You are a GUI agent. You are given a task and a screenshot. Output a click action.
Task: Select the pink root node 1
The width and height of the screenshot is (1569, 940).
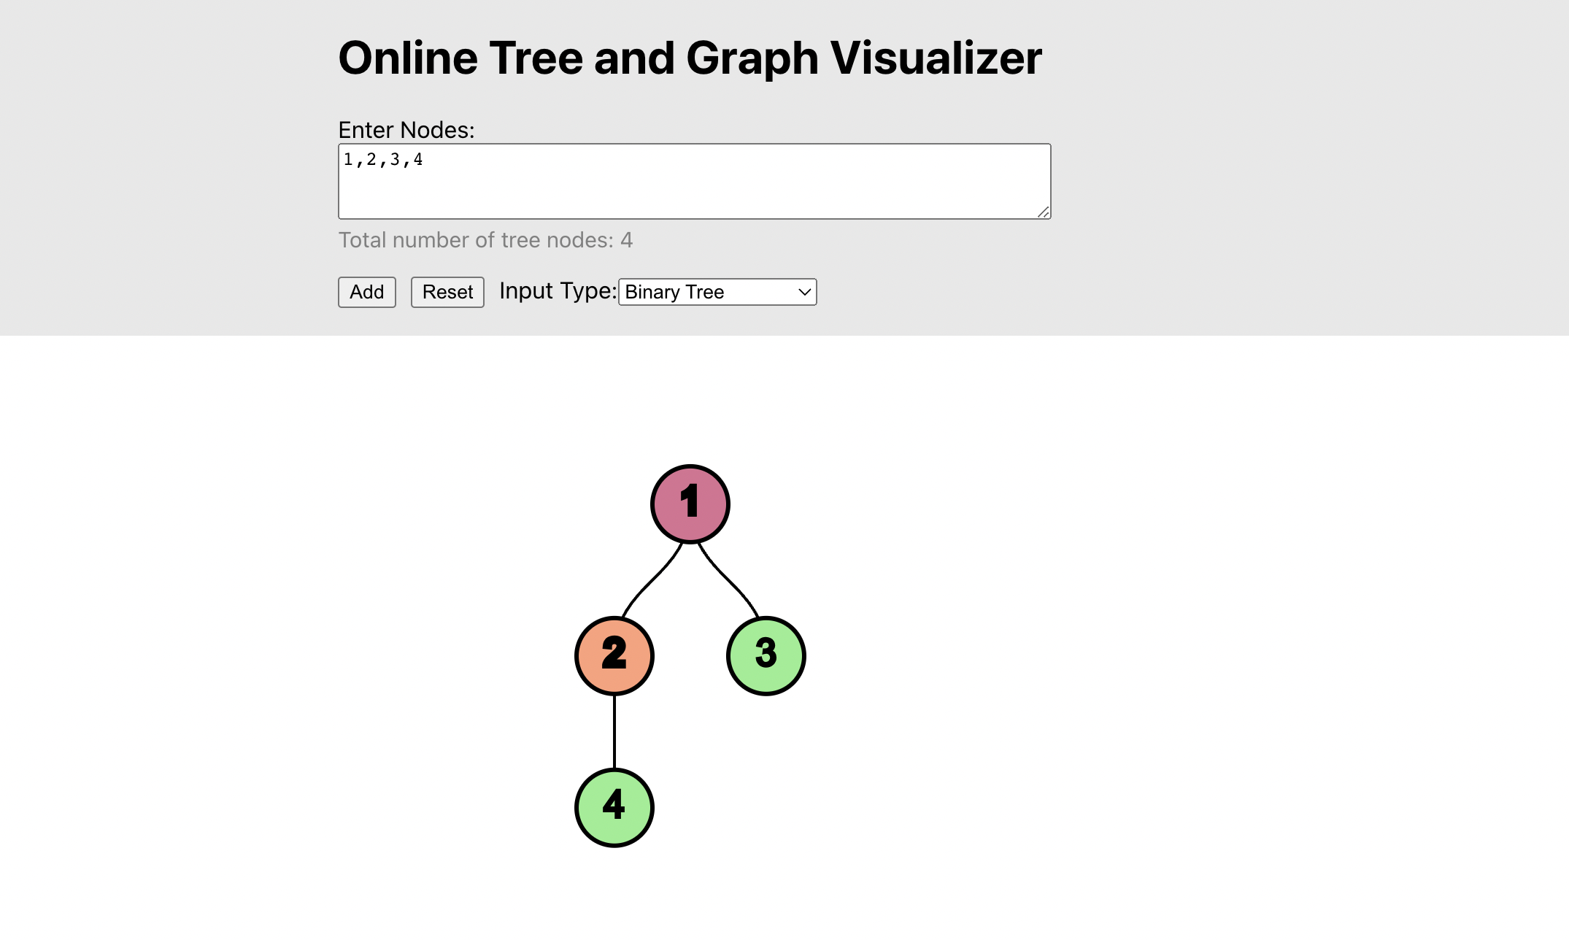coord(690,504)
